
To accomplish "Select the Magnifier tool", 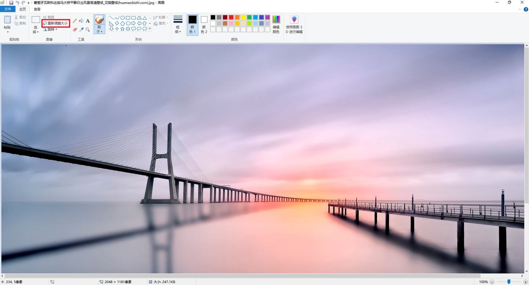I will pyautogui.click(x=88, y=30).
